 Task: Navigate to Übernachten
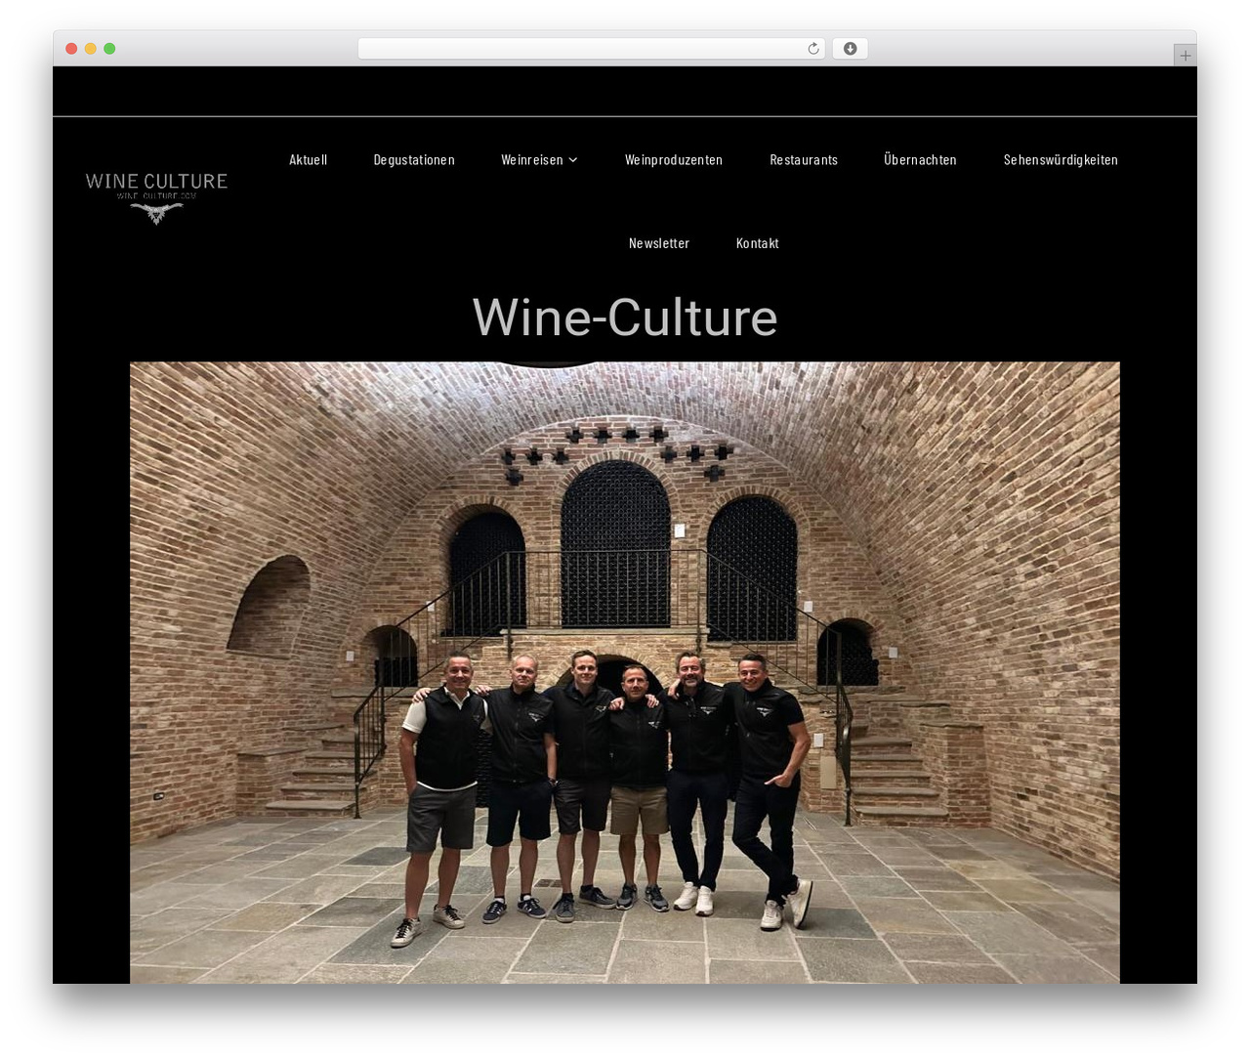pyautogui.click(x=921, y=160)
